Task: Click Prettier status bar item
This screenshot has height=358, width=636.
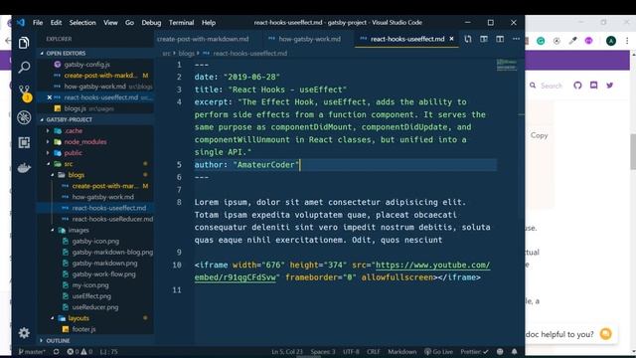Action: tap(474, 351)
